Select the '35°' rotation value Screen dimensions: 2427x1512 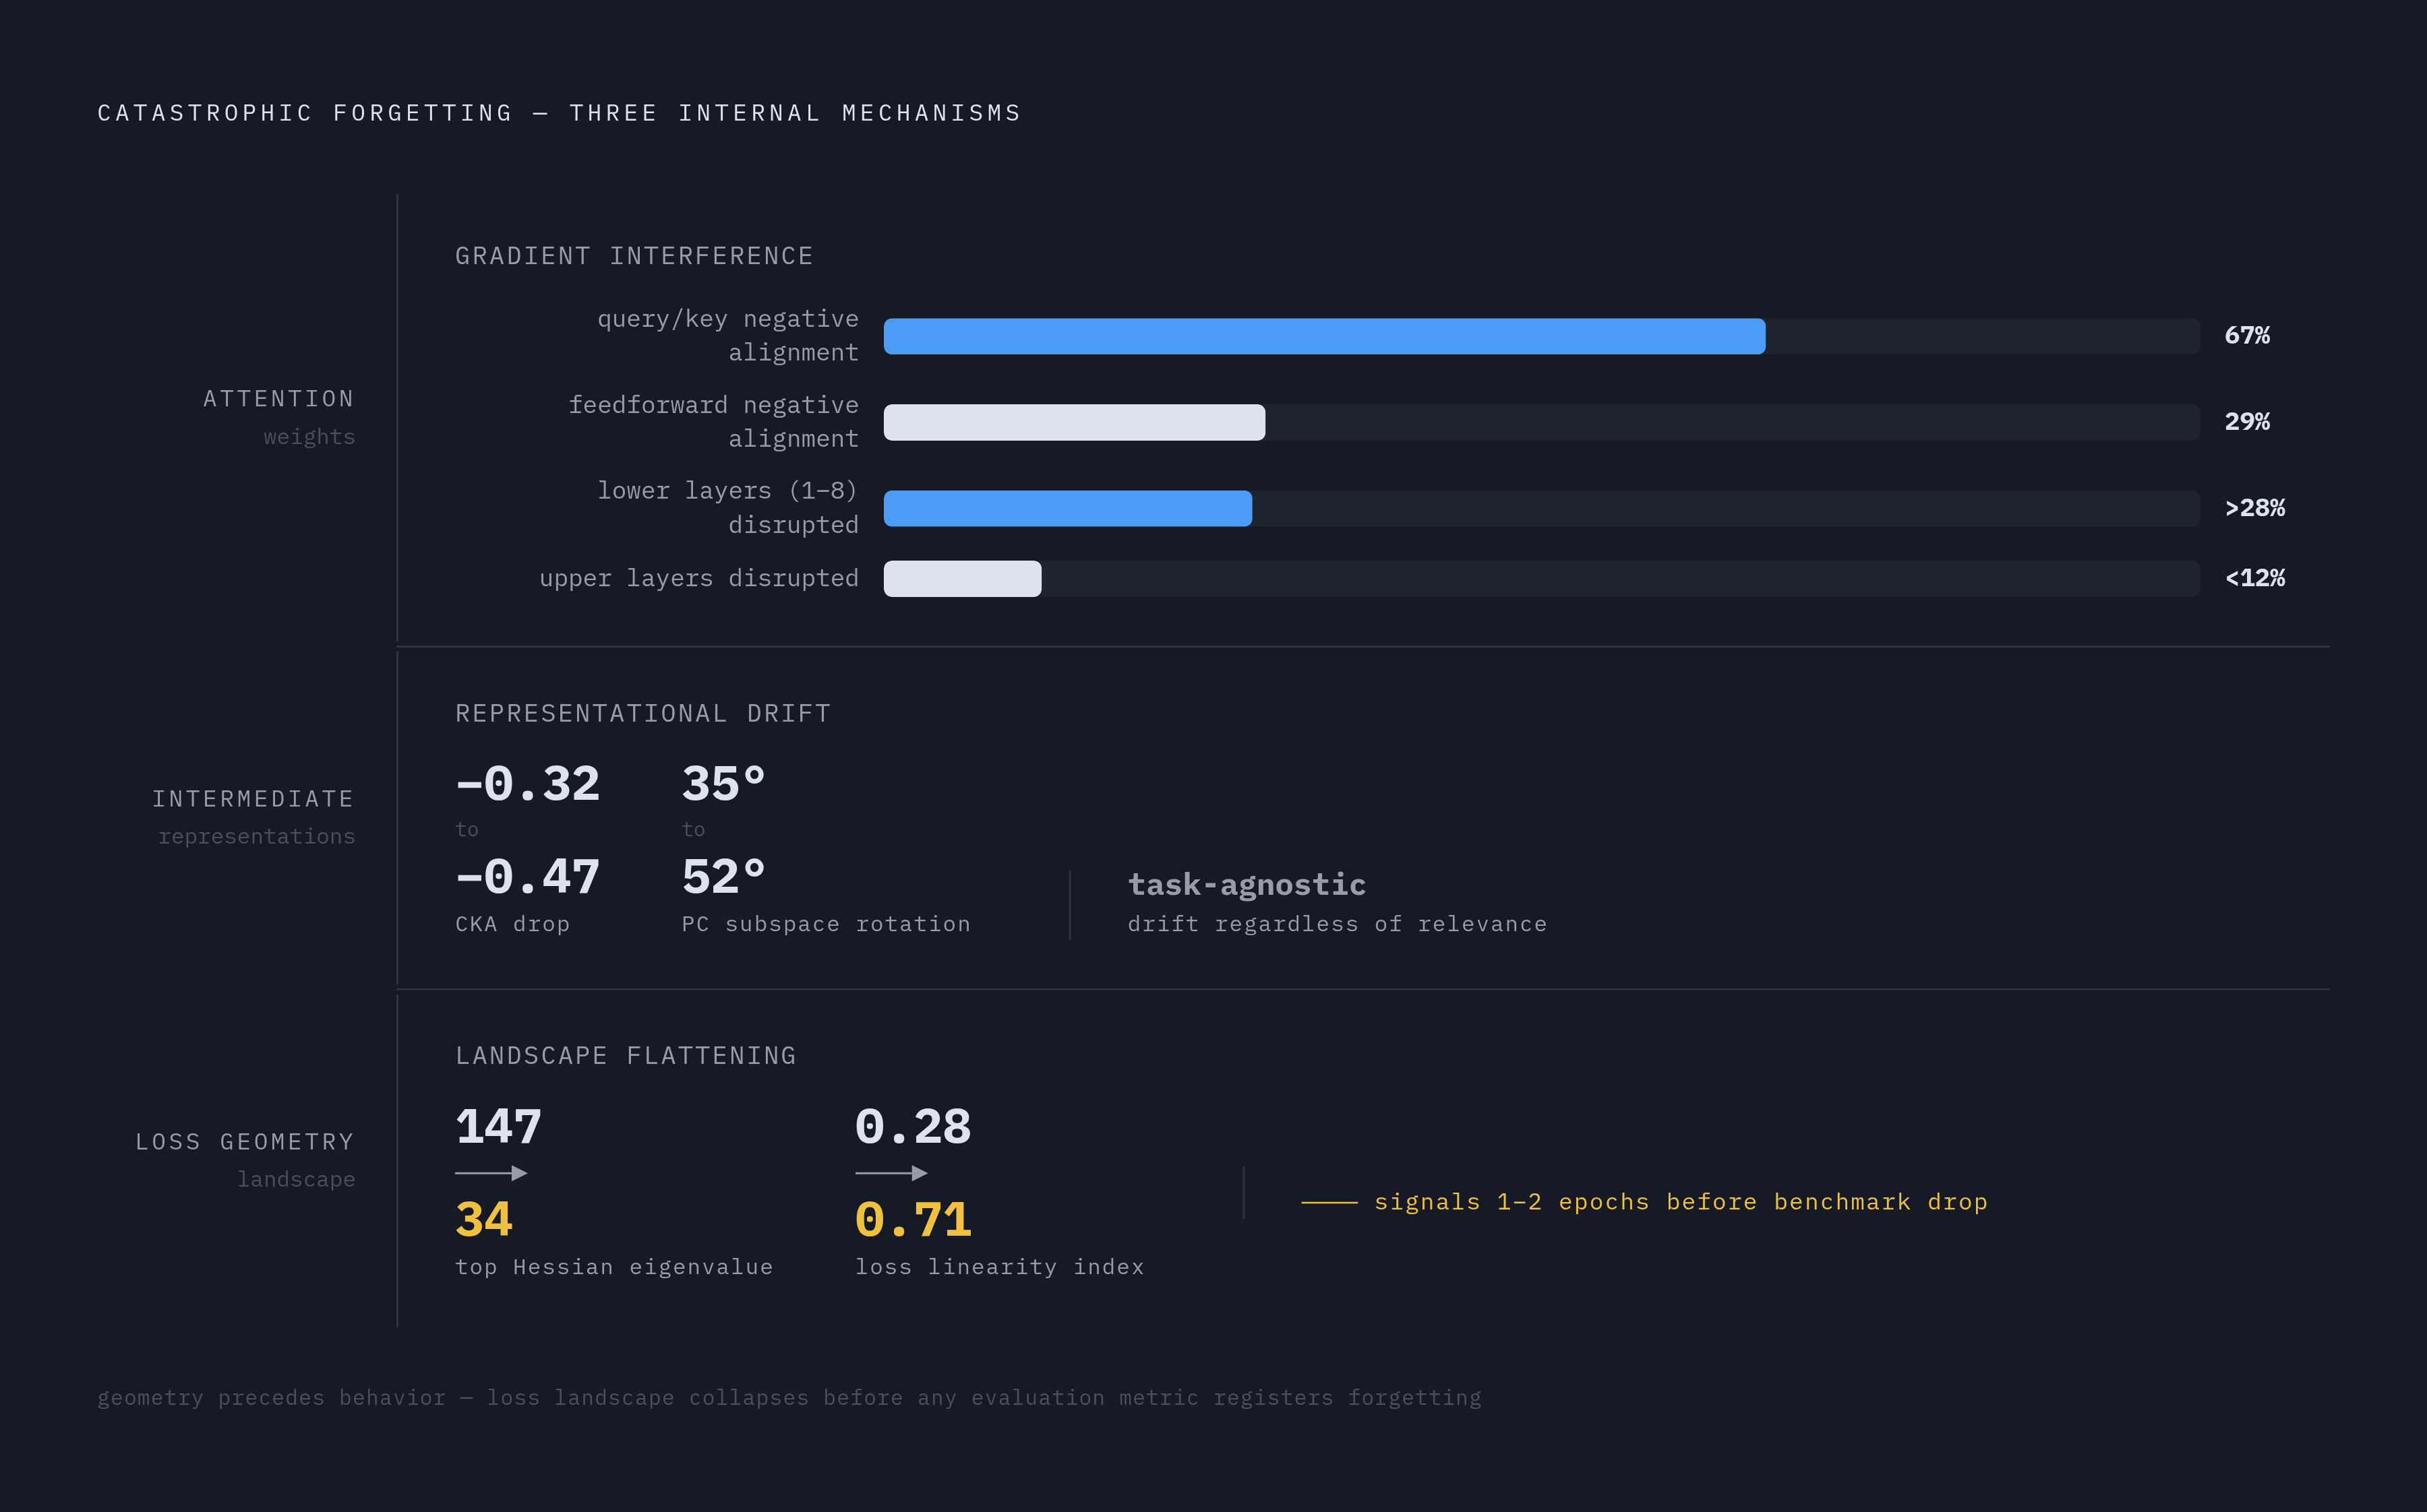(x=724, y=784)
